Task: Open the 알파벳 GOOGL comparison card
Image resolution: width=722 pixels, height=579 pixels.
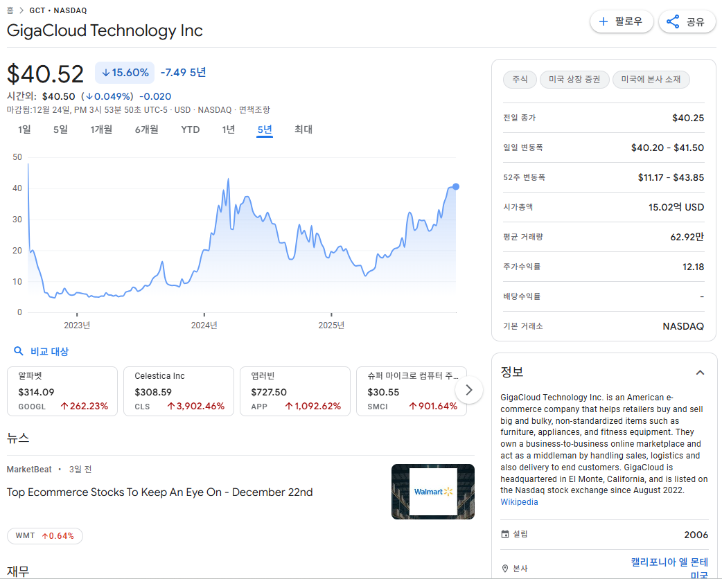Action: (x=62, y=391)
